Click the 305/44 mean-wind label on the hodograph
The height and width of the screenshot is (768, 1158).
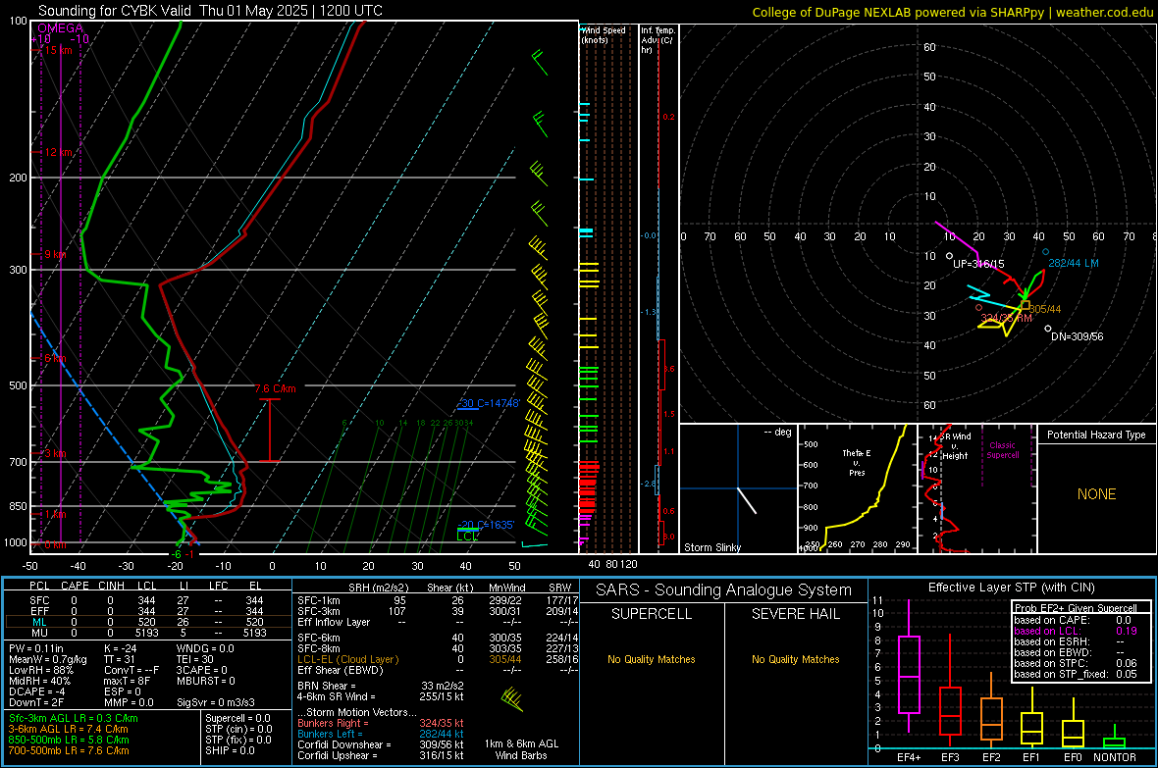[1046, 309]
